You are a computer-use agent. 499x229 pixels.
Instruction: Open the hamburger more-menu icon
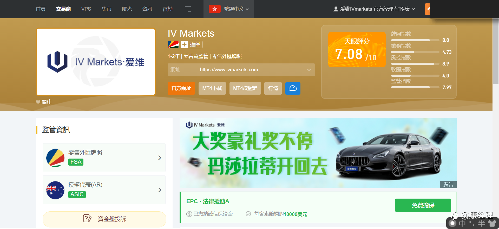[x=188, y=9]
